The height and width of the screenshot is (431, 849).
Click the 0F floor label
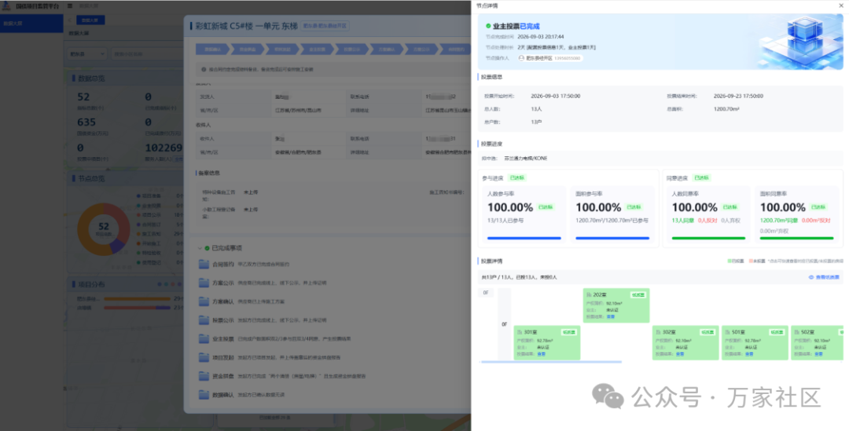click(486, 293)
